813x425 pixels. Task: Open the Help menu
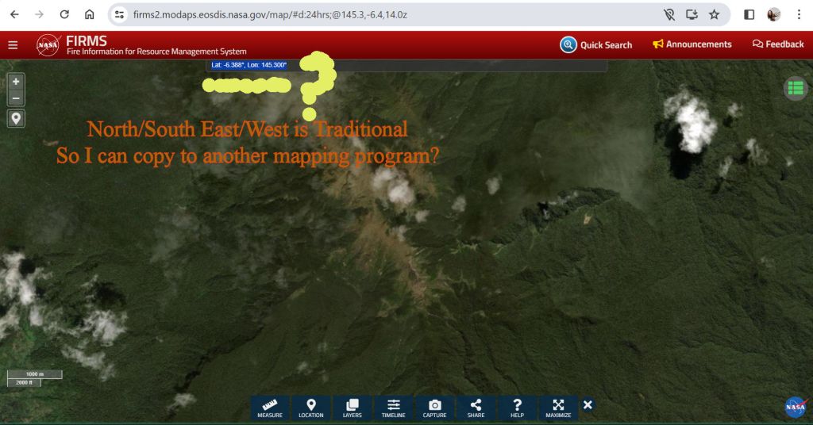click(517, 408)
